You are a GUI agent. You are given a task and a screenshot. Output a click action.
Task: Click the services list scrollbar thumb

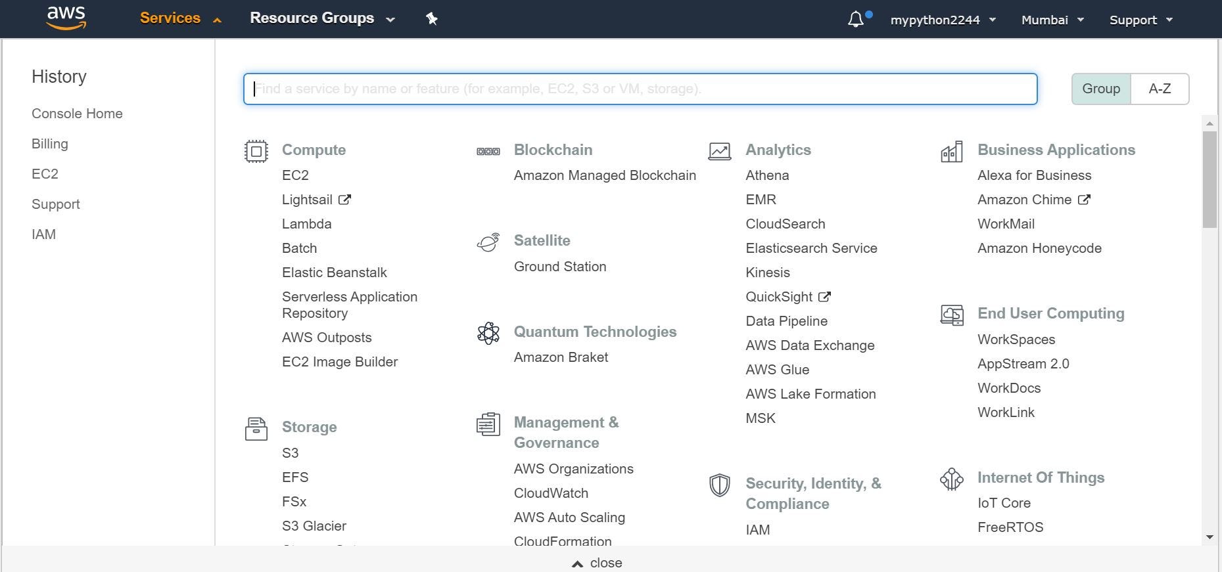(x=1210, y=179)
